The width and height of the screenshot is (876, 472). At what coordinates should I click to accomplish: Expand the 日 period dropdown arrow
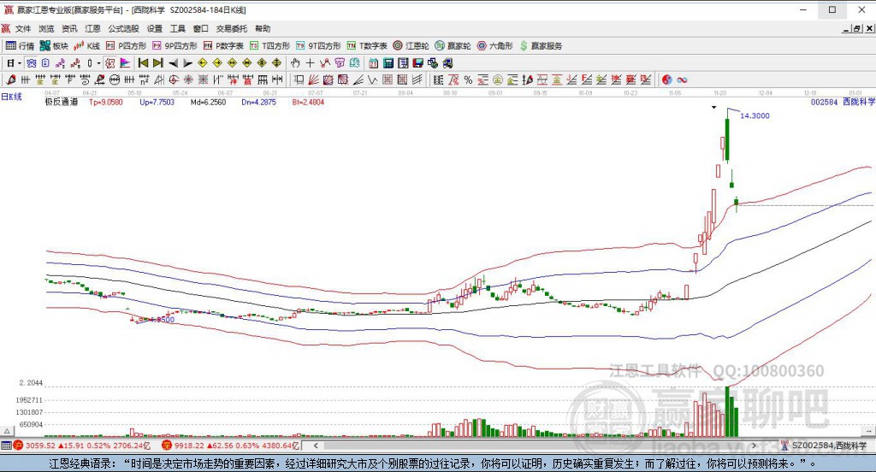coord(20,63)
